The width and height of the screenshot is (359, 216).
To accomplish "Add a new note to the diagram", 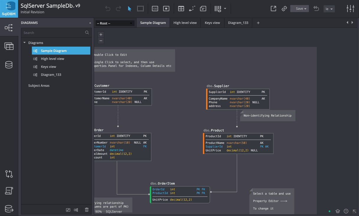I will [x=203, y=9].
